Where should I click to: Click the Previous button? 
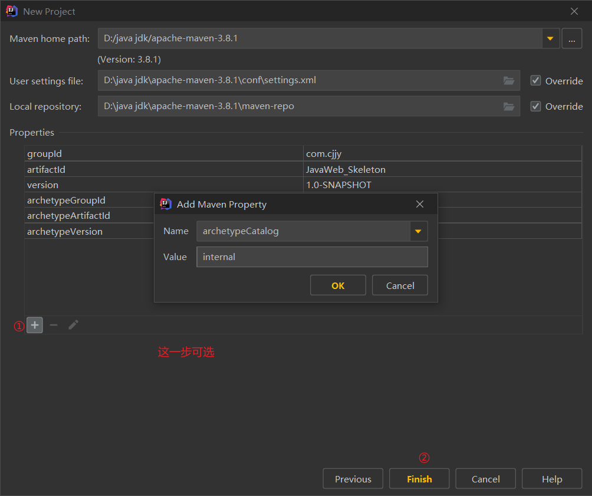[x=353, y=479]
